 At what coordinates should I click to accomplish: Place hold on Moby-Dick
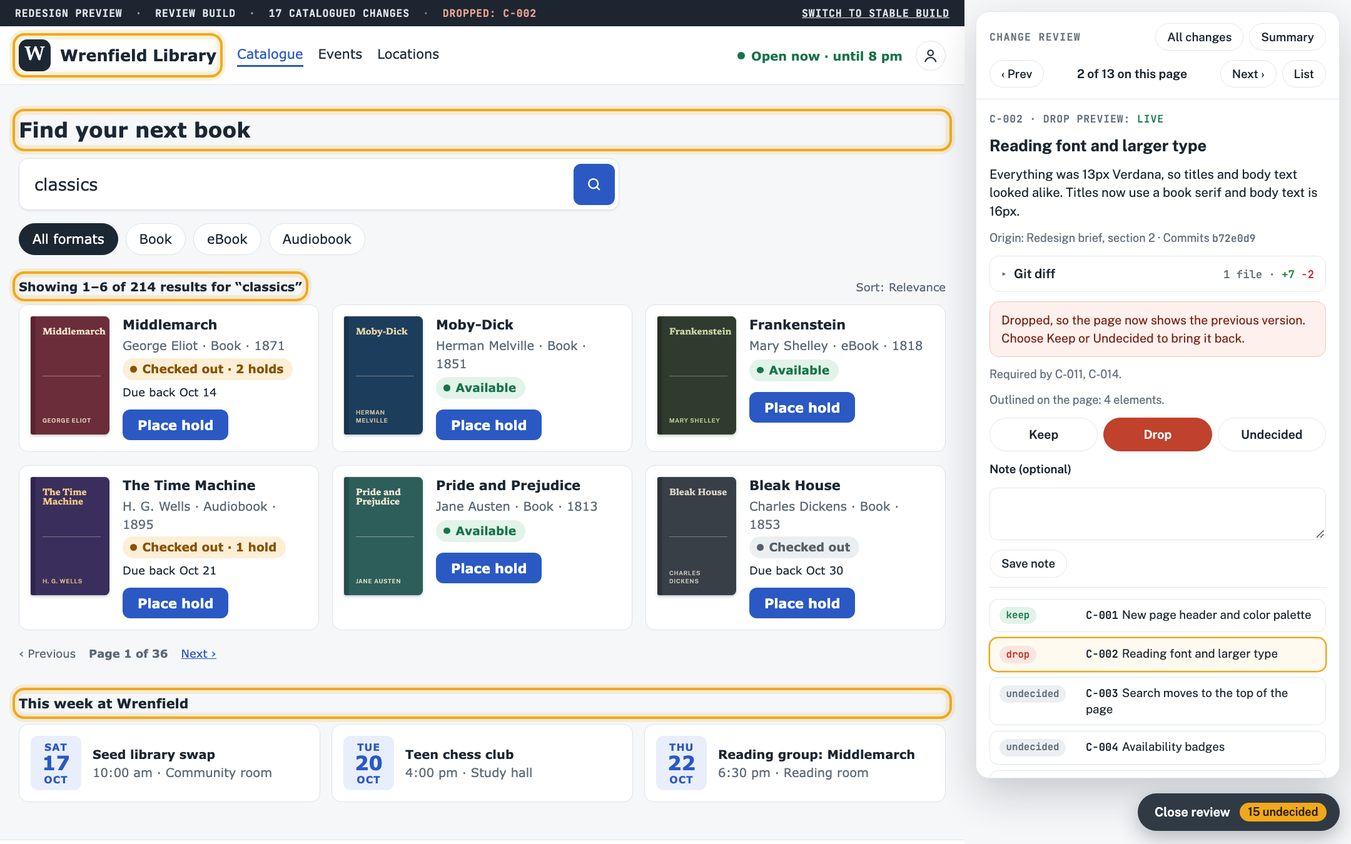pyautogui.click(x=488, y=425)
